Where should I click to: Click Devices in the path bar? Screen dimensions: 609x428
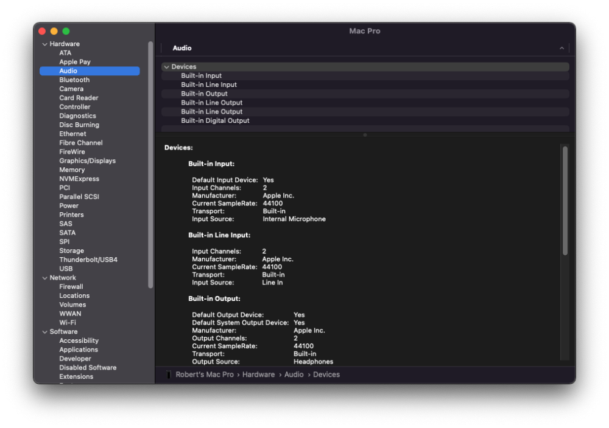tap(326, 375)
